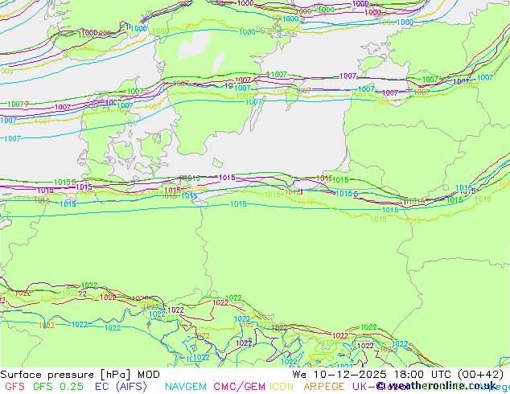Select the blue 'EC (AIFS)' legend label
Image resolution: width=510 pixels, height=394 pixels.
tap(121, 387)
